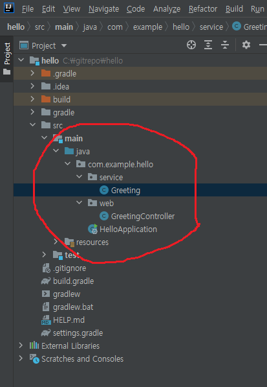Click the web package folder icon

point(92,203)
